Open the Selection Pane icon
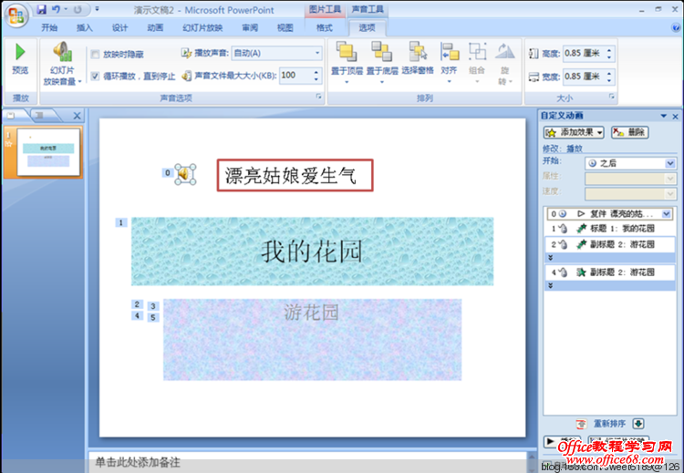 418,52
